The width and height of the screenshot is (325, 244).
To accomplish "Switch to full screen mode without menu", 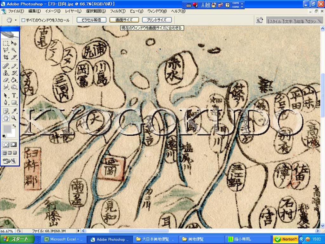I will pyautogui.click(x=15, y=153).
